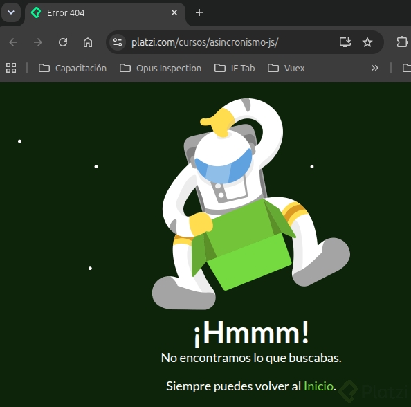411x407 pixels.
Task: Open the Vuex bookmarks folder
Action: [x=286, y=69]
